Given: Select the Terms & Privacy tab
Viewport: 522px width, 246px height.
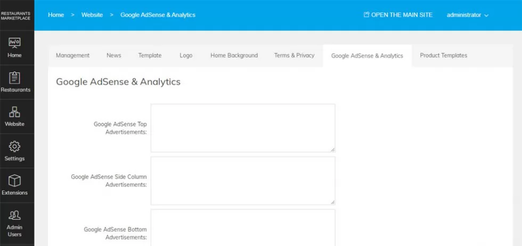Looking at the screenshot, I should 294,55.
